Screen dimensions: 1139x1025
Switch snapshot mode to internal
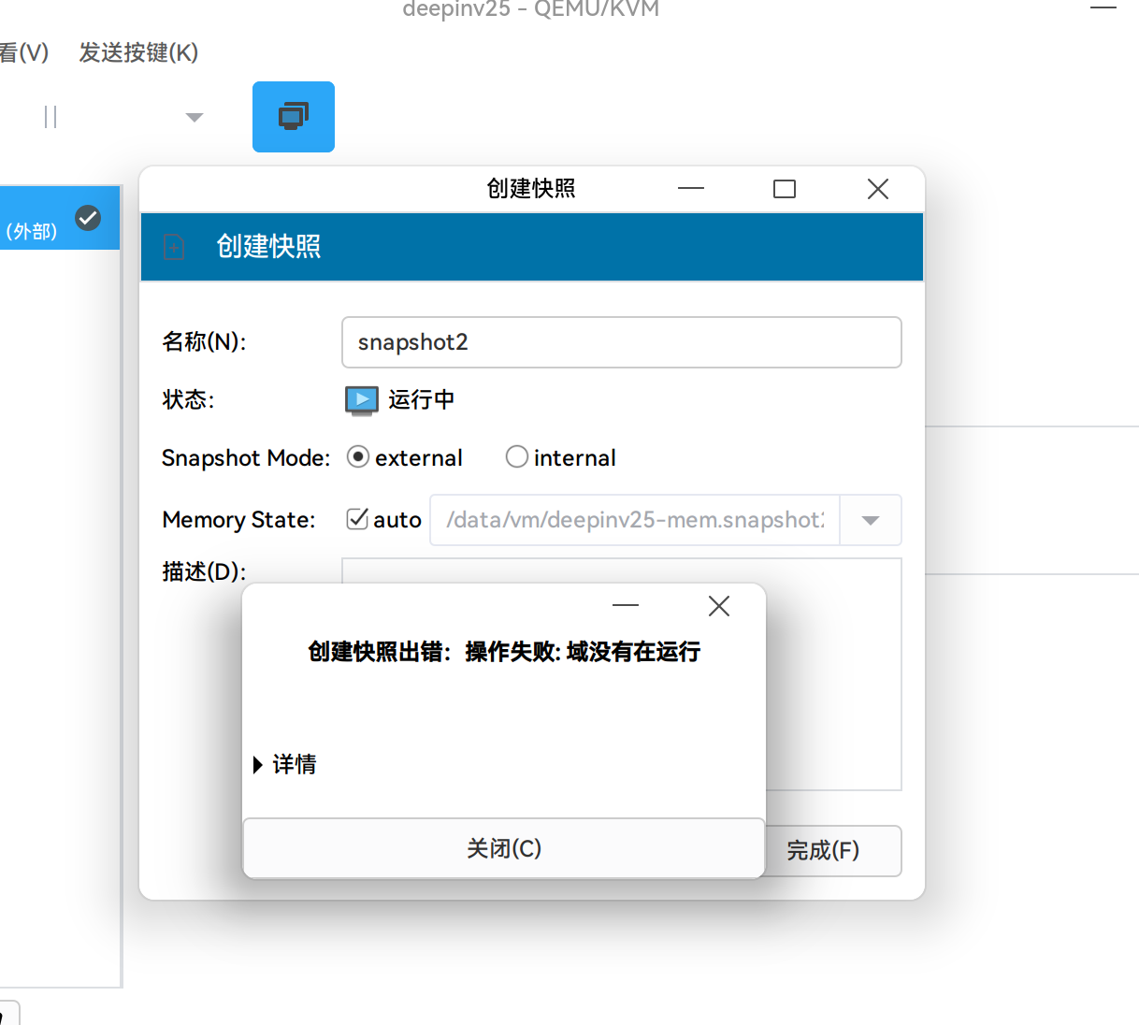(517, 456)
